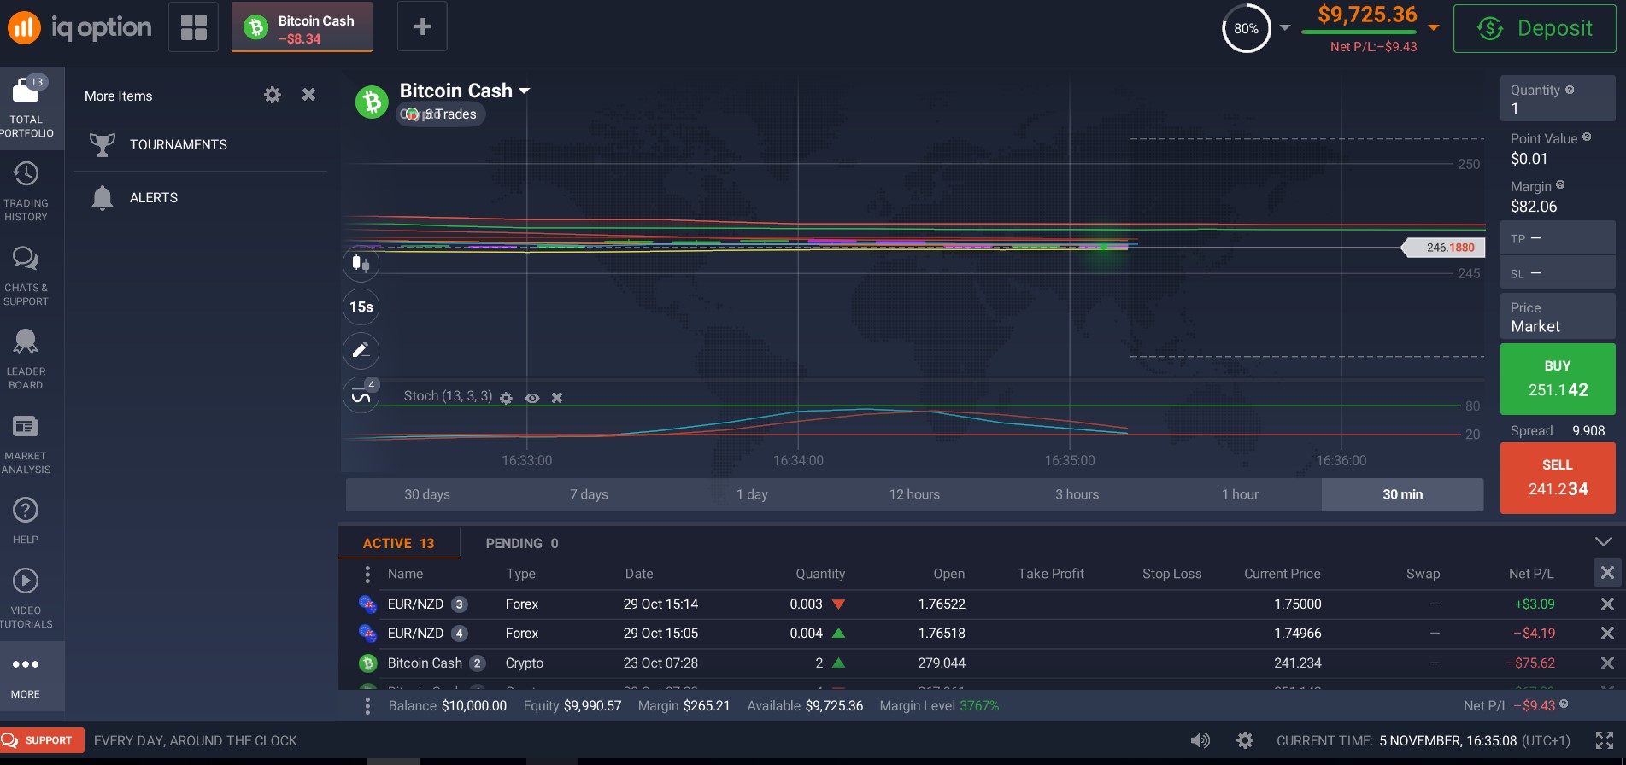Close the EUR/NZD 29 Oct 15:14 position
The width and height of the screenshot is (1626, 765).
point(1607,604)
